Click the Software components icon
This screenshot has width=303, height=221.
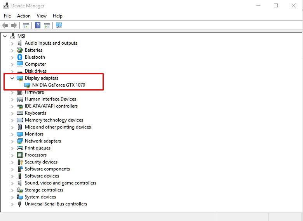coord(20,169)
